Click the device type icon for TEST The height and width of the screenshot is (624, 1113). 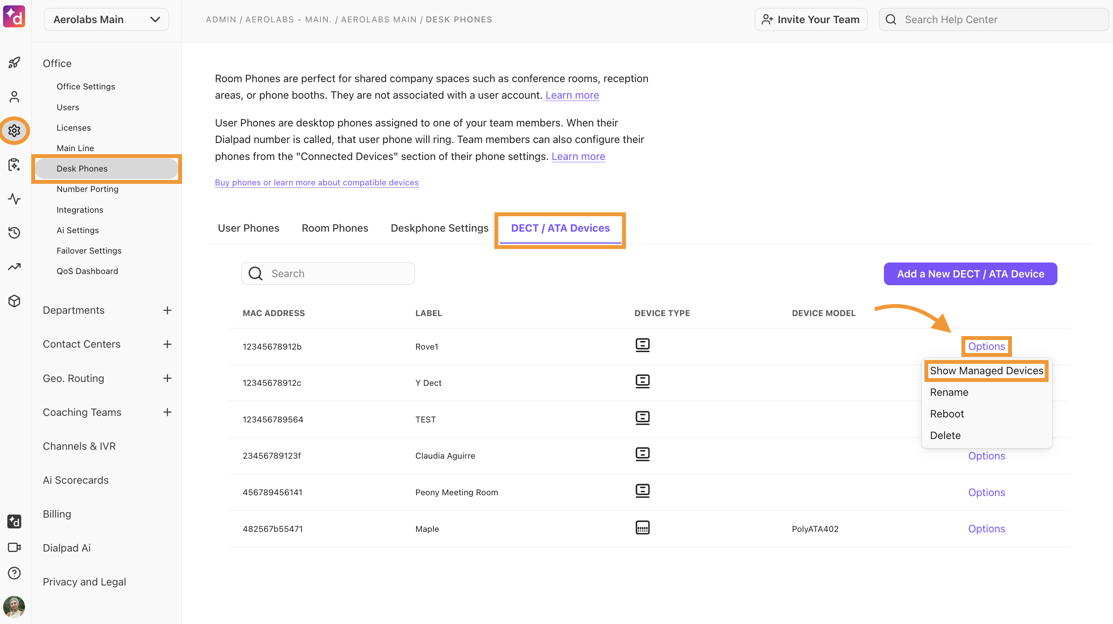coord(643,418)
